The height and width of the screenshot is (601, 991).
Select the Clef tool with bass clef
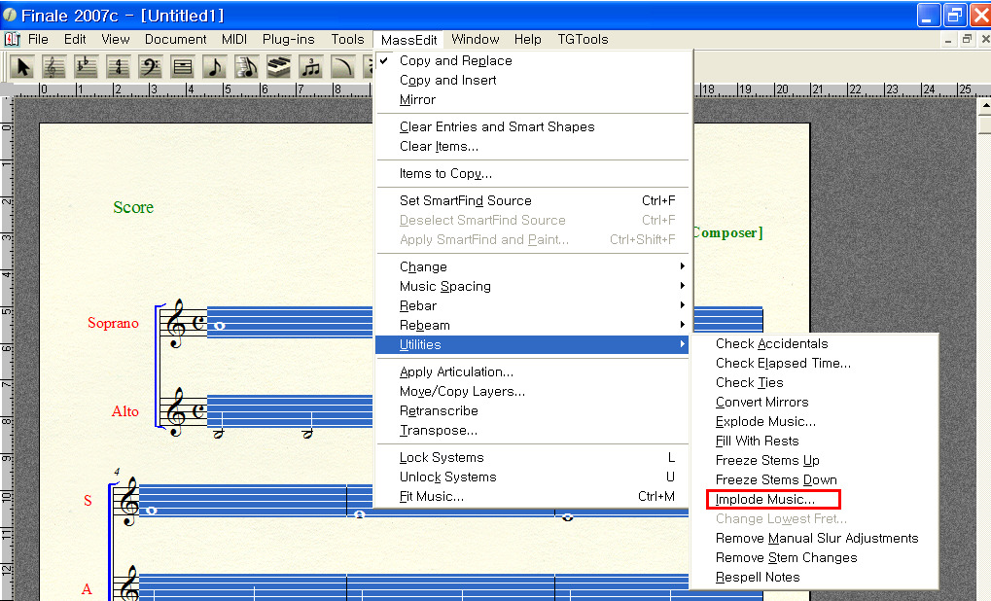[x=151, y=67]
